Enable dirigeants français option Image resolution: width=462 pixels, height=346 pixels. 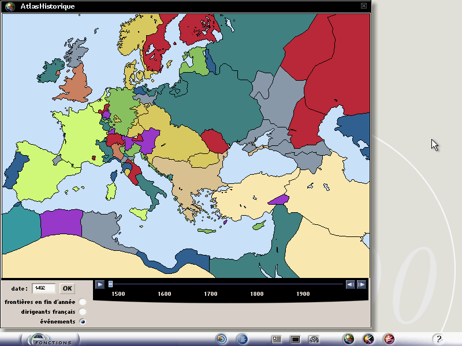83,311
